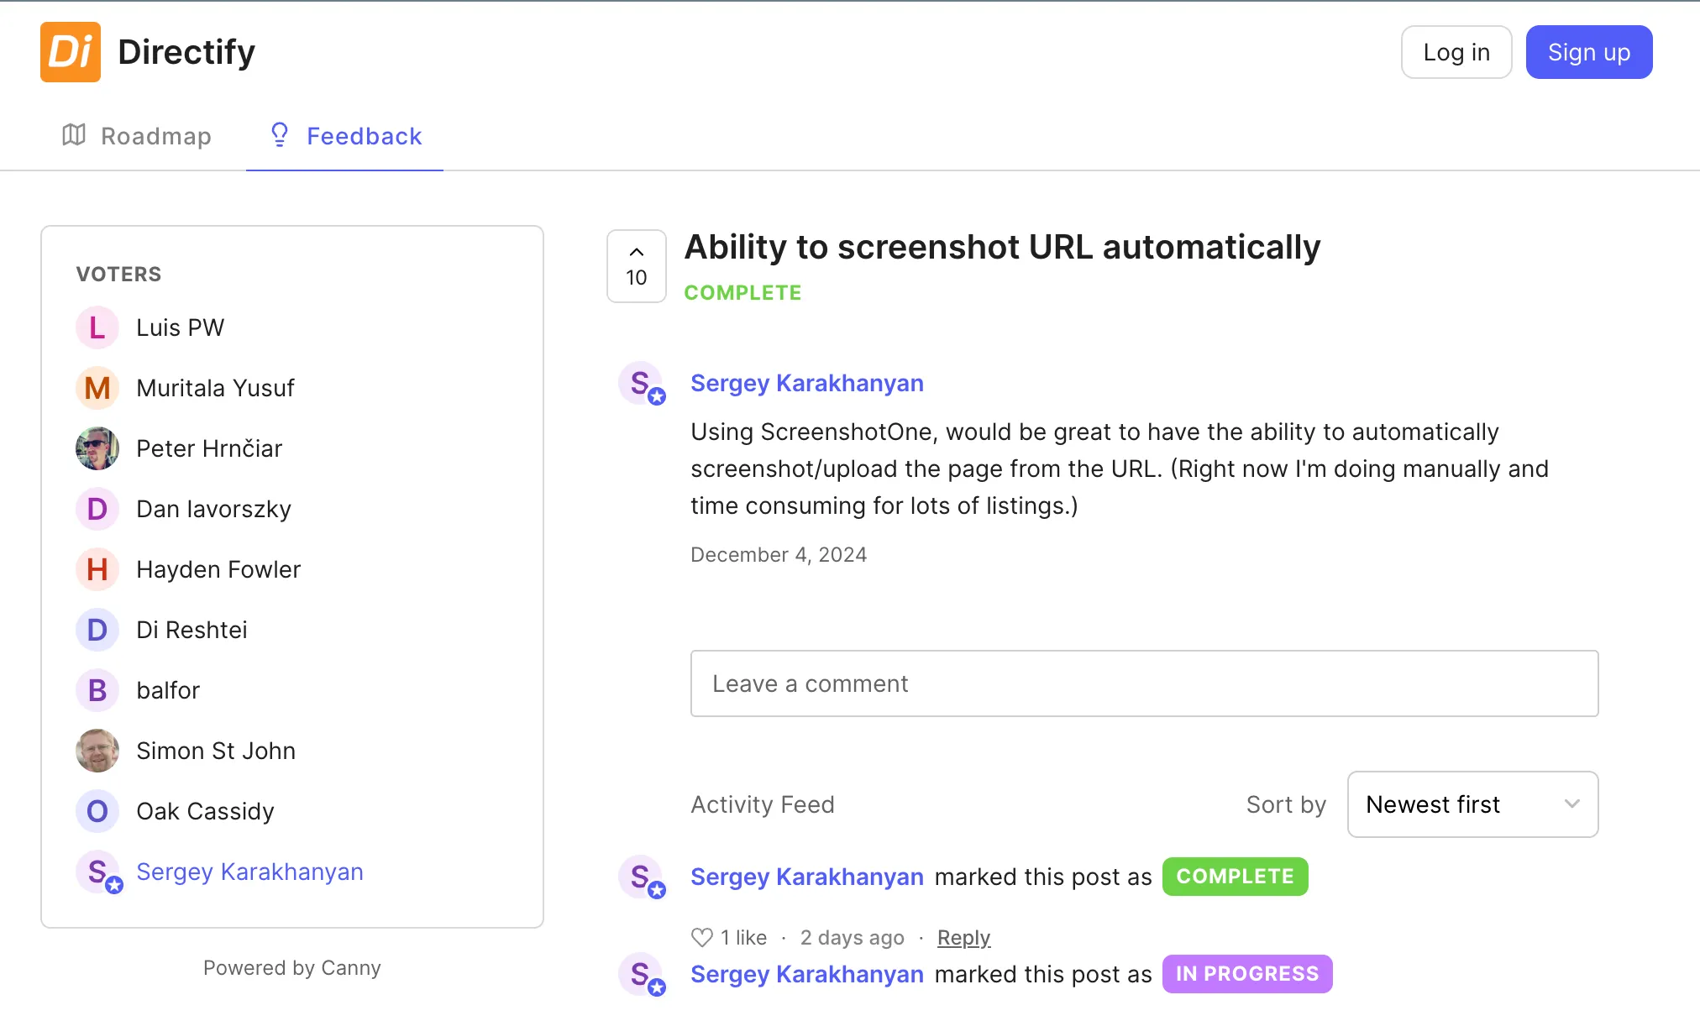Click the Roadmap map icon
Image resolution: width=1700 pixels, height=1021 pixels.
tap(73, 136)
